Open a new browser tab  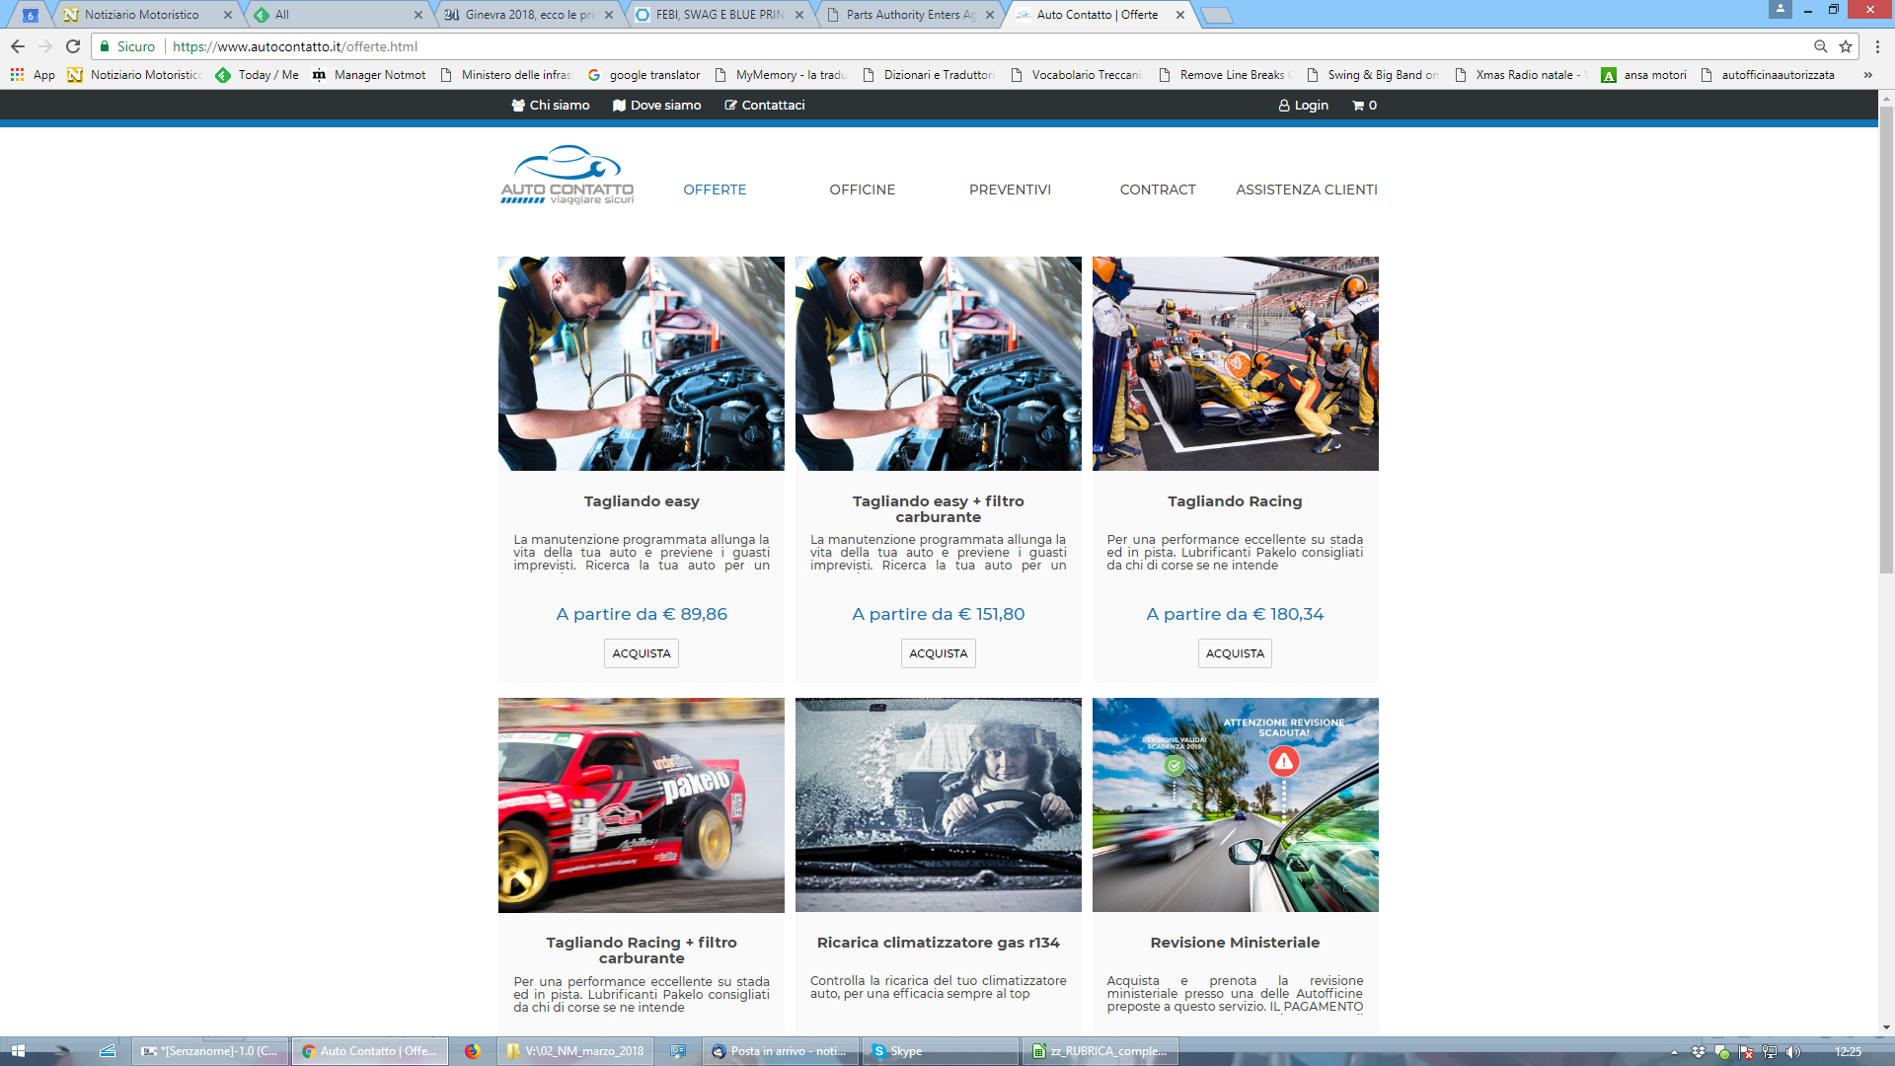click(x=1217, y=15)
